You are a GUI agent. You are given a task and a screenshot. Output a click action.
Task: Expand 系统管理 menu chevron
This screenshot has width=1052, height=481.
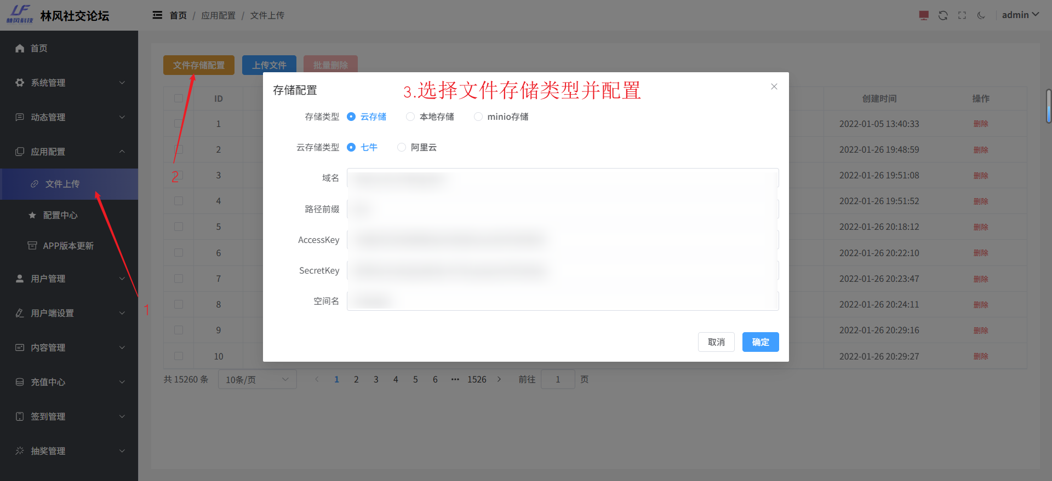click(122, 83)
